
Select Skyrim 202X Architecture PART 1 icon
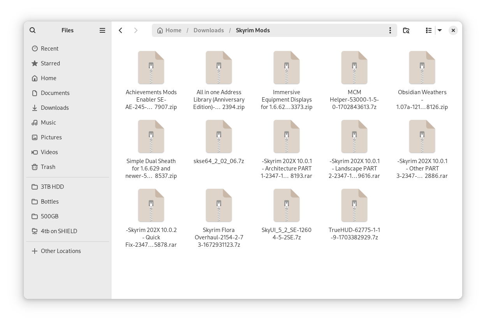(287, 137)
